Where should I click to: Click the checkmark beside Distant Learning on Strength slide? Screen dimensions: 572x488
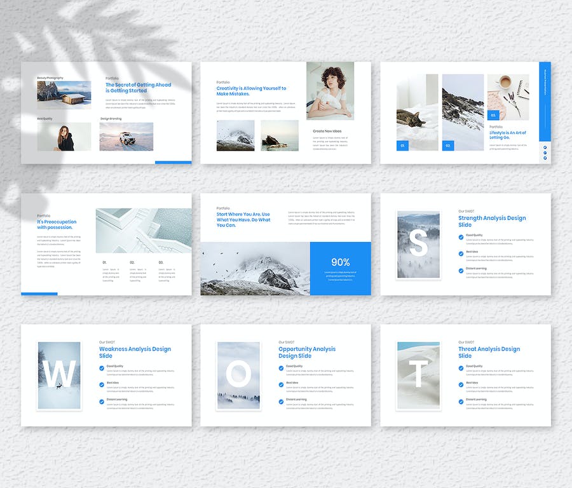(461, 270)
